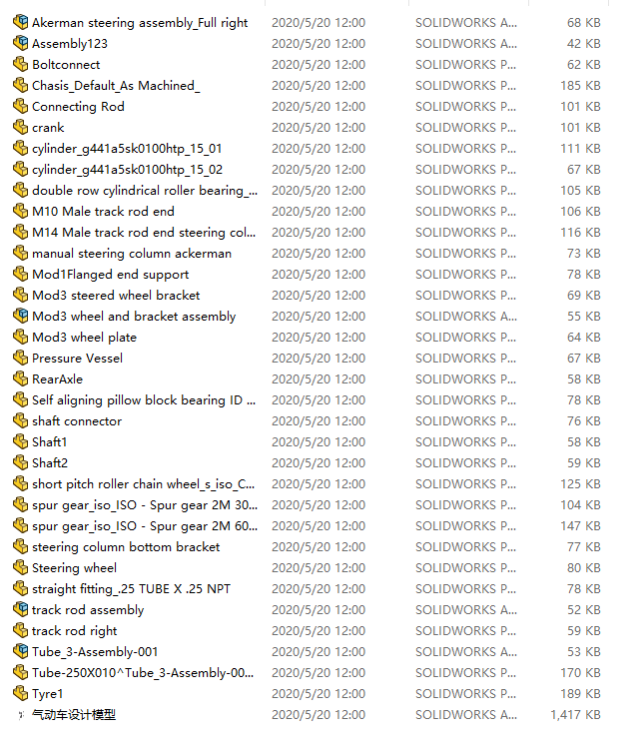
Task: Select the file named Assembly123
Action: click(70, 43)
